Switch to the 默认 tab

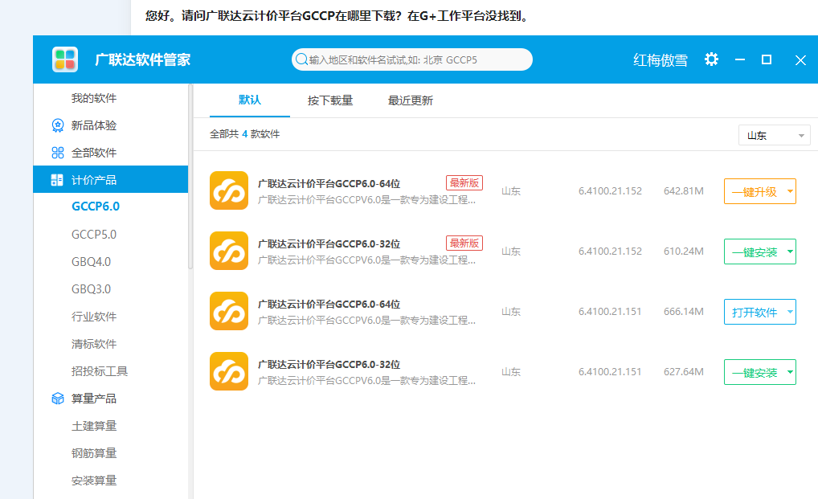tap(249, 100)
